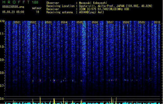Select the filename 0508230500.png

tap(13, 7)
